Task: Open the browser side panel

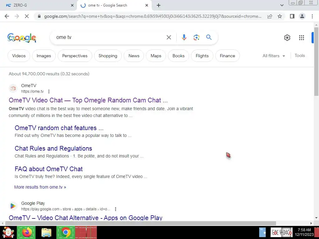Action: (x=292, y=16)
